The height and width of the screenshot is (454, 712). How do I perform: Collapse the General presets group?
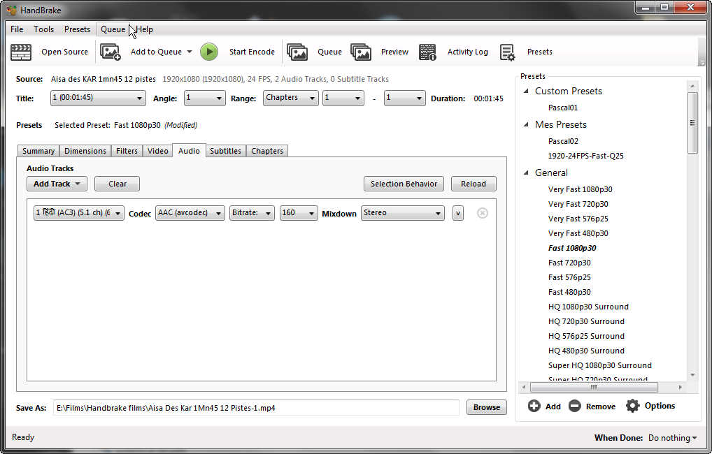tap(526, 173)
